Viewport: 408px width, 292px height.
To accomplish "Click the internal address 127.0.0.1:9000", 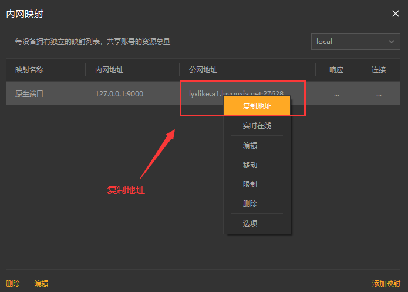I will pyautogui.click(x=119, y=94).
